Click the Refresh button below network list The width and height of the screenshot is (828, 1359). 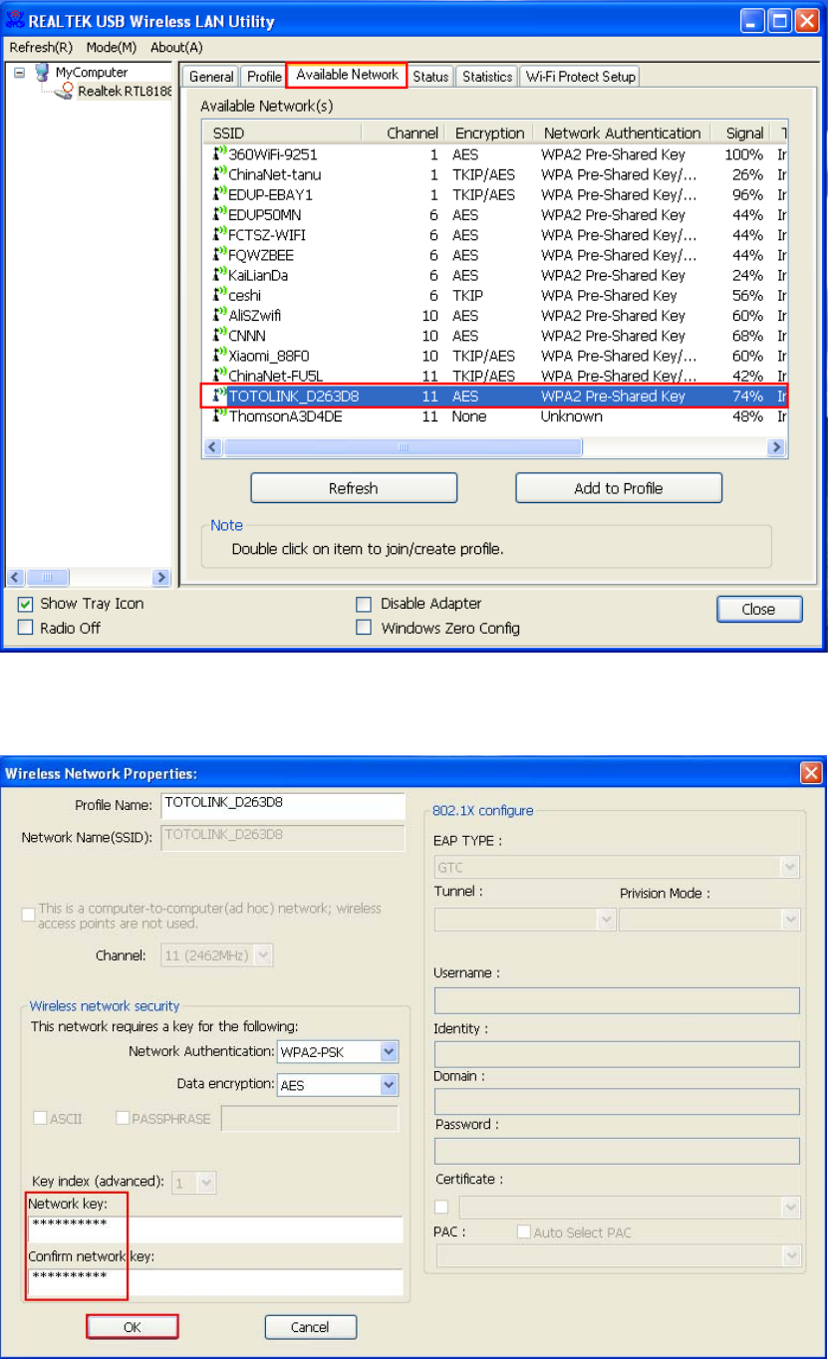click(x=354, y=488)
